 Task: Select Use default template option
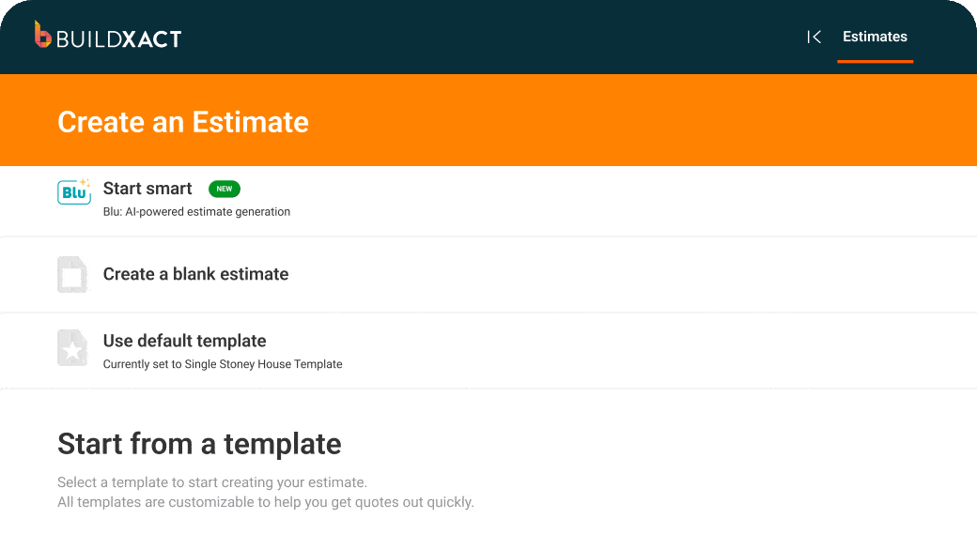click(184, 341)
